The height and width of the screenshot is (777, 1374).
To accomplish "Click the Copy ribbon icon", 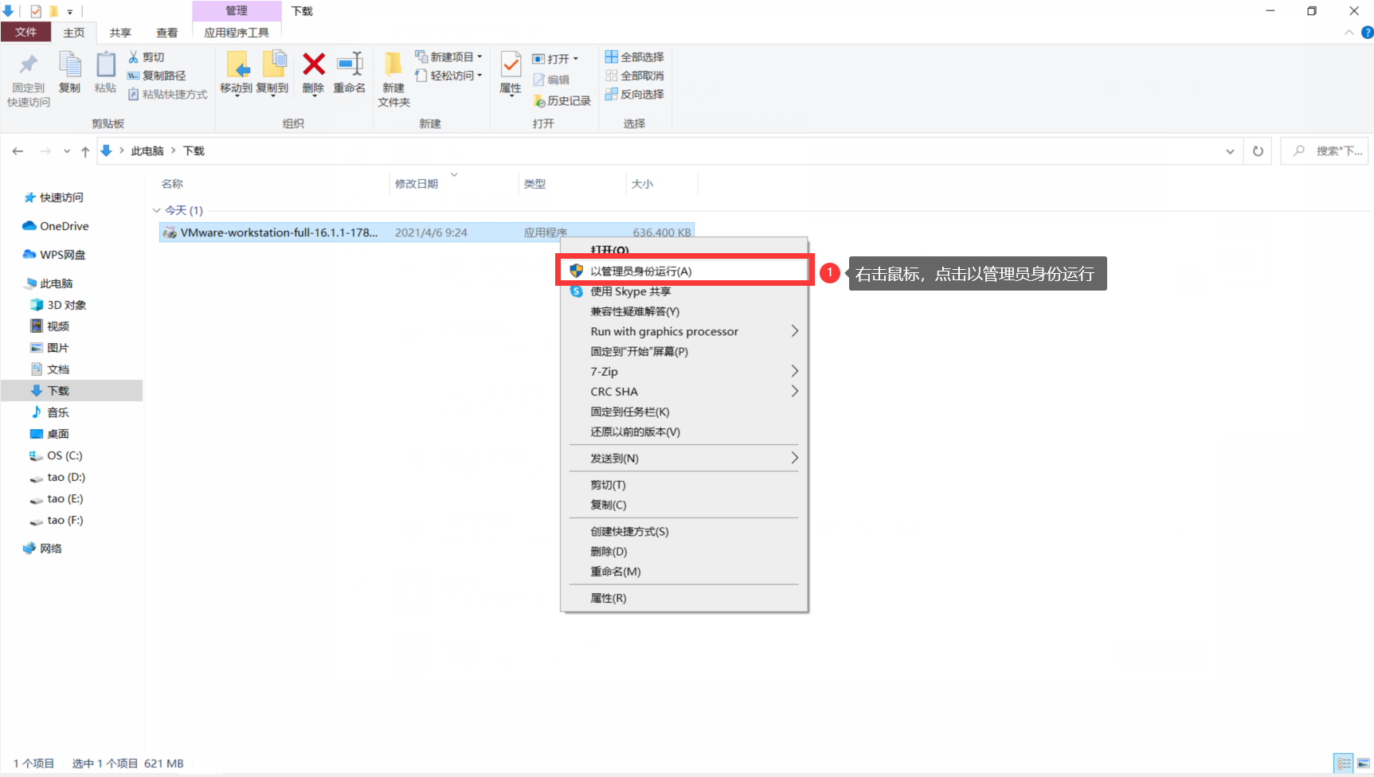I will tap(70, 65).
